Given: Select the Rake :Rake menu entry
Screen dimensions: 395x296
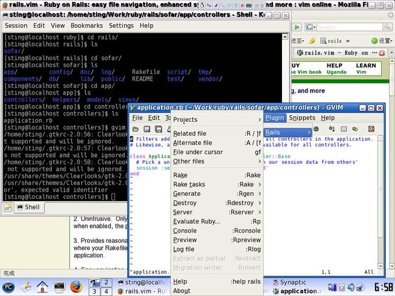Looking at the screenshot, I should pos(217,175).
